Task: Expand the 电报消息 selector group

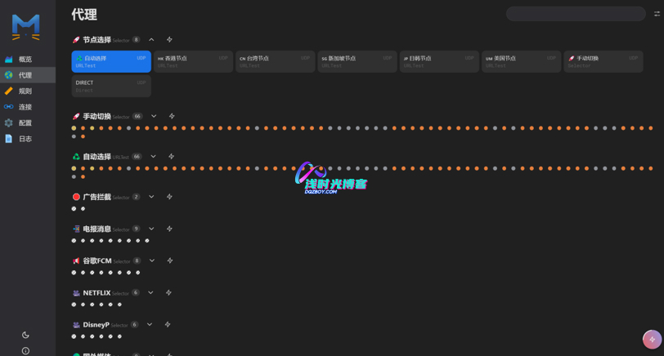Action: [x=151, y=229]
